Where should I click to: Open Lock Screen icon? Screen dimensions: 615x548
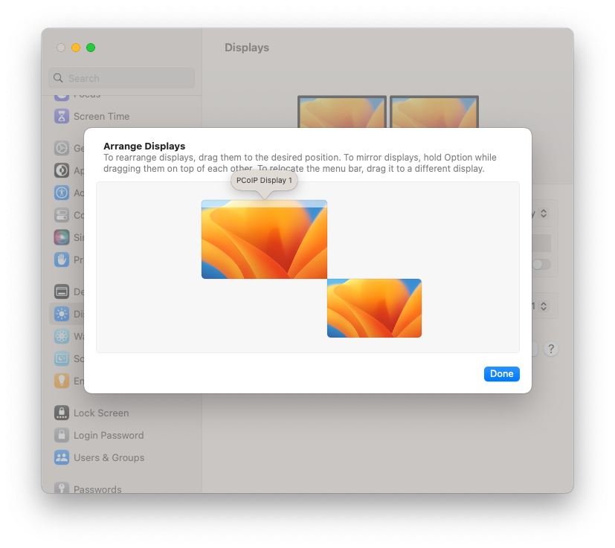tap(62, 413)
